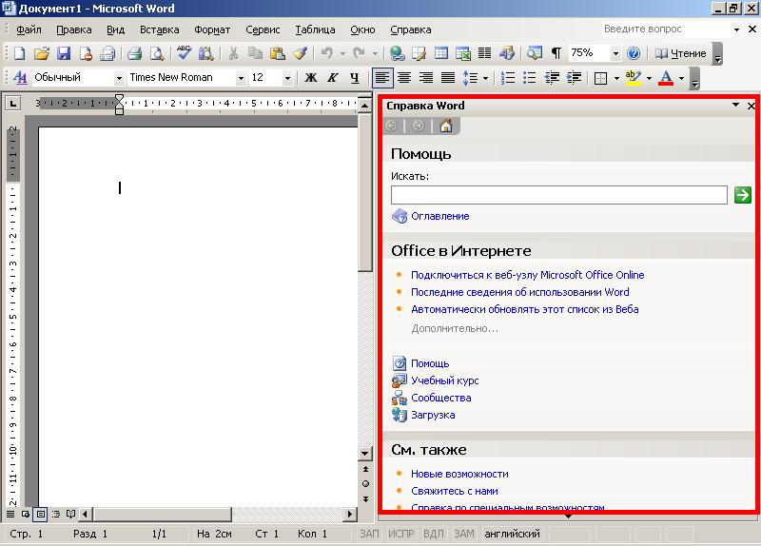
Task: Create a numbered list
Action: point(508,78)
